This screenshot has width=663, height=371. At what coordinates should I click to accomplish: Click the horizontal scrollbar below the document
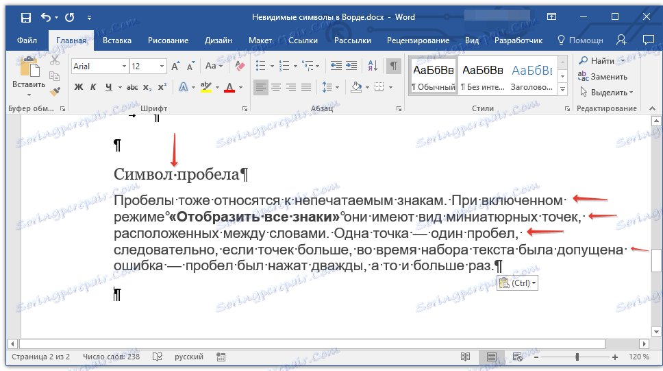pos(312,344)
